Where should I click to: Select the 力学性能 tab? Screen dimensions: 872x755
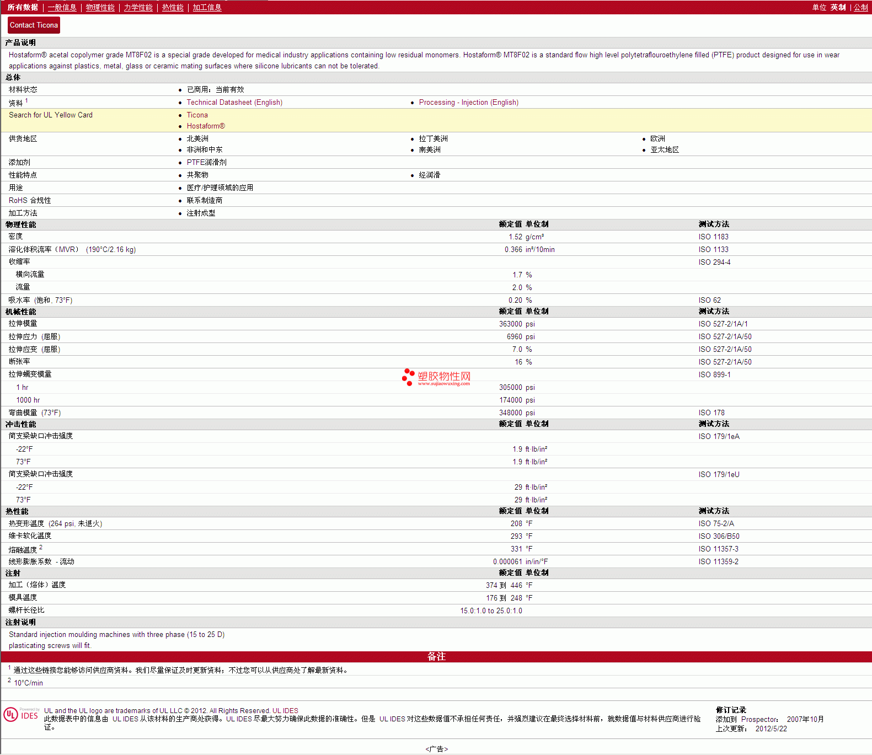(138, 7)
